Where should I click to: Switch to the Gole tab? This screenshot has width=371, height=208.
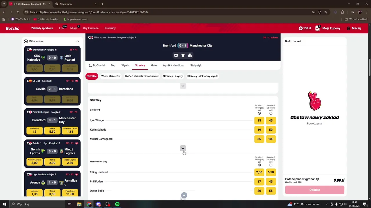tap(154, 65)
